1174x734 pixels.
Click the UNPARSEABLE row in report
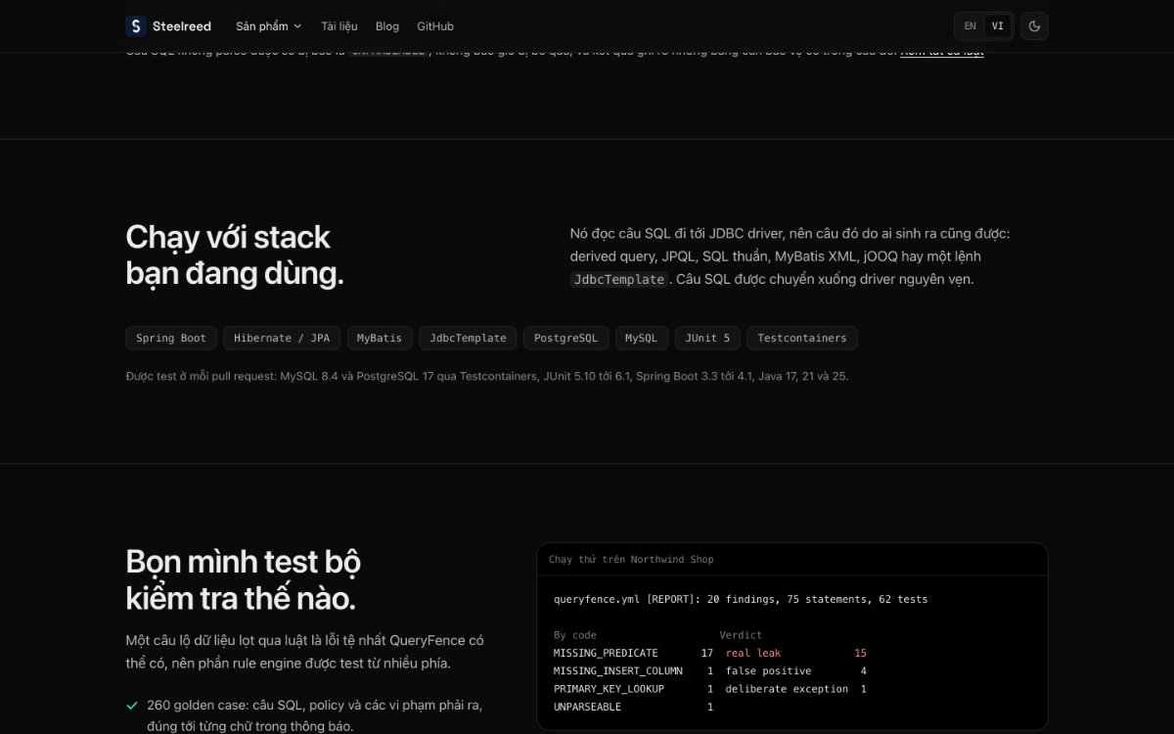tap(633, 707)
